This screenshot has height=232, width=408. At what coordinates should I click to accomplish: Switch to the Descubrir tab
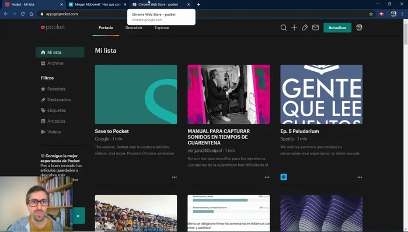[134, 27]
